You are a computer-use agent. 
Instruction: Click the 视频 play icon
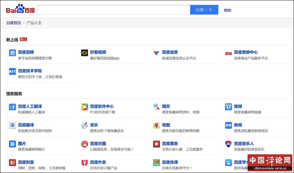[228, 107]
